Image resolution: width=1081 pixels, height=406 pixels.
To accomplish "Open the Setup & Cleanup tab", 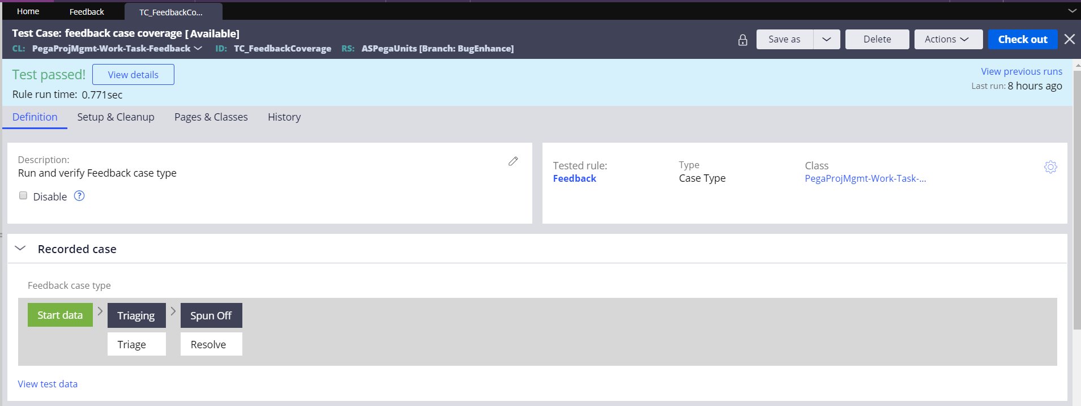I will point(116,117).
